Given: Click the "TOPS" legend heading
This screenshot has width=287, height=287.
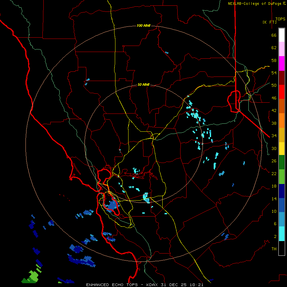Looking at the screenshot, I should pos(280,19).
